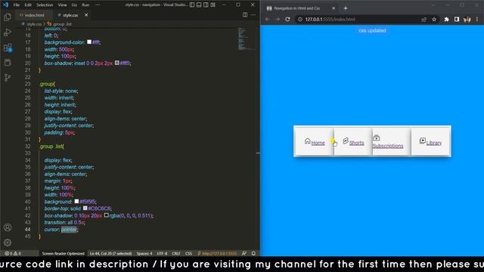Open the Chrome three-dot menu
This screenshot has height=272, width=484.
point(477,19)
